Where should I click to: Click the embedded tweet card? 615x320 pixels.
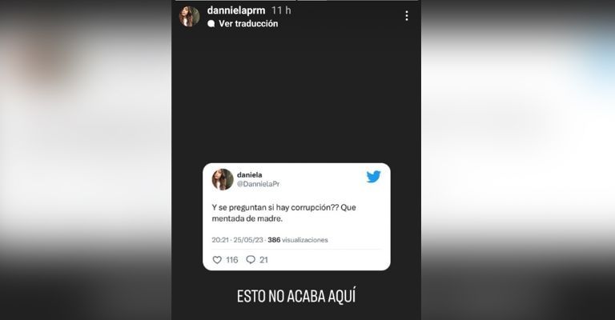pyautogui.click(x=296, y=217)
